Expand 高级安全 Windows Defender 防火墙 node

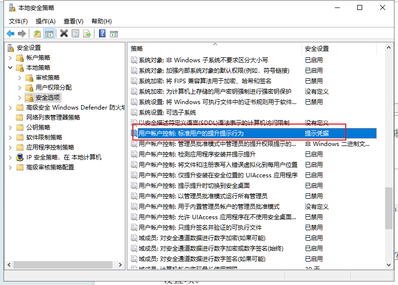(10, 108)
